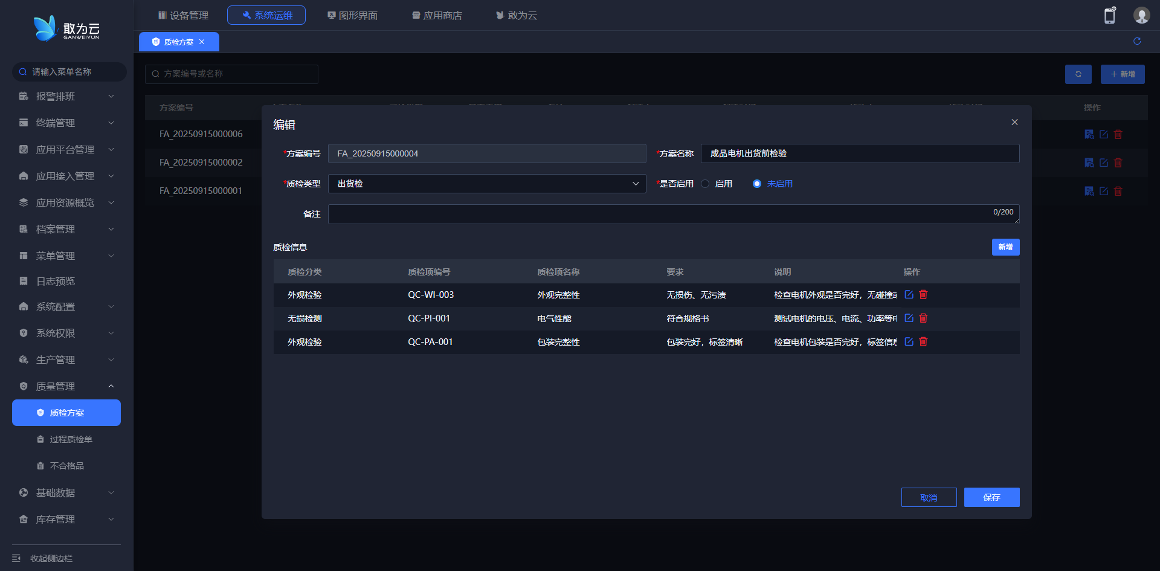1160x571 pixels.
Task: Select the 启用 radio option
Action: [x=705, y=184]
